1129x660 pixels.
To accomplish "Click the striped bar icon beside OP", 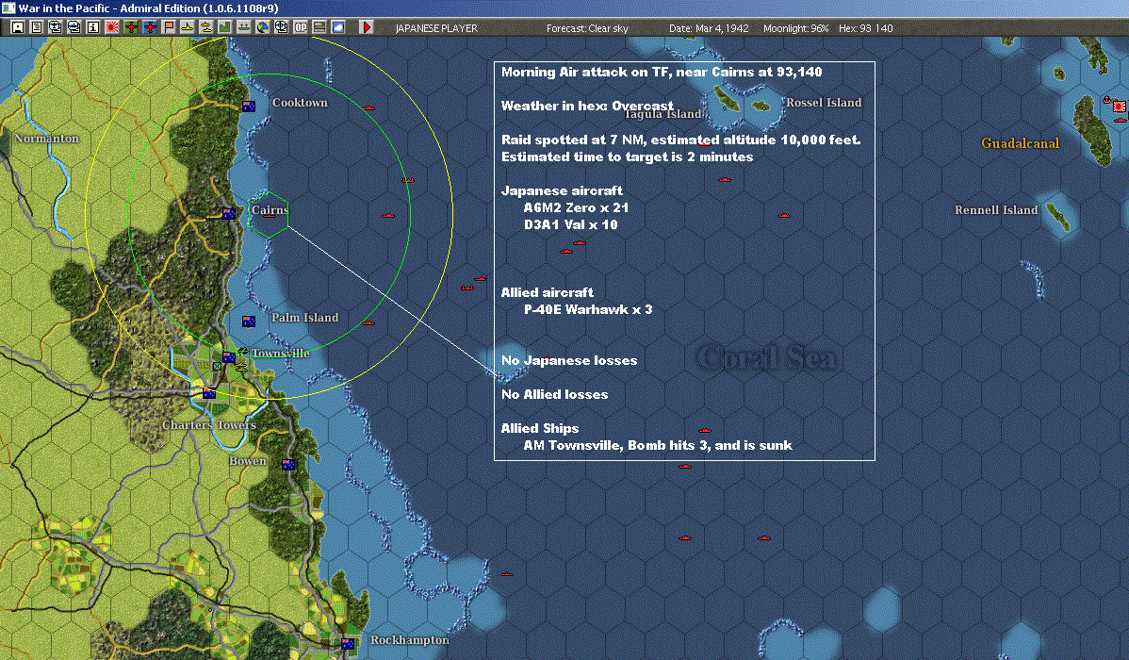I will [x=319, y=27].
